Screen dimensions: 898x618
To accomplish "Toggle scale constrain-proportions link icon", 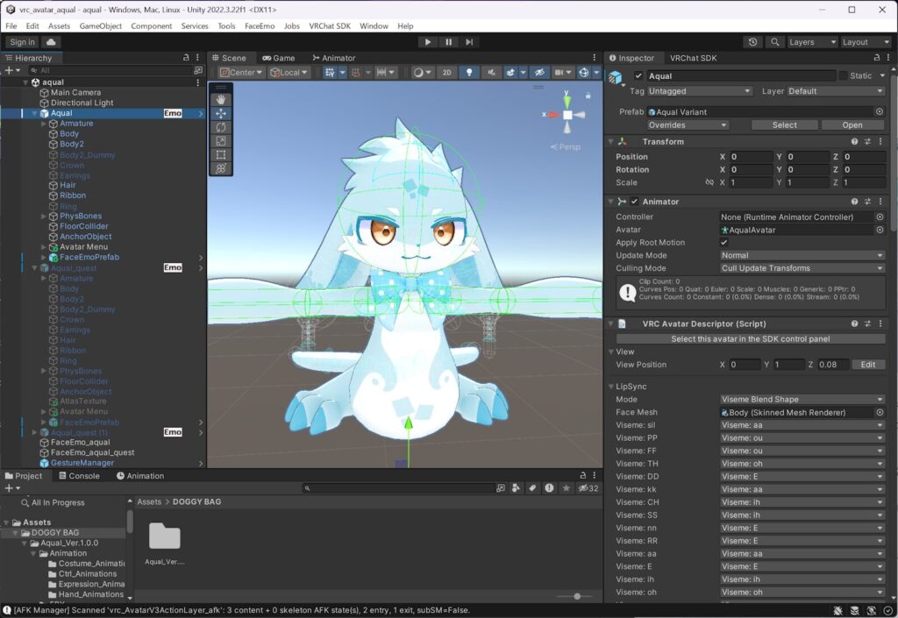I will (709, 182).
